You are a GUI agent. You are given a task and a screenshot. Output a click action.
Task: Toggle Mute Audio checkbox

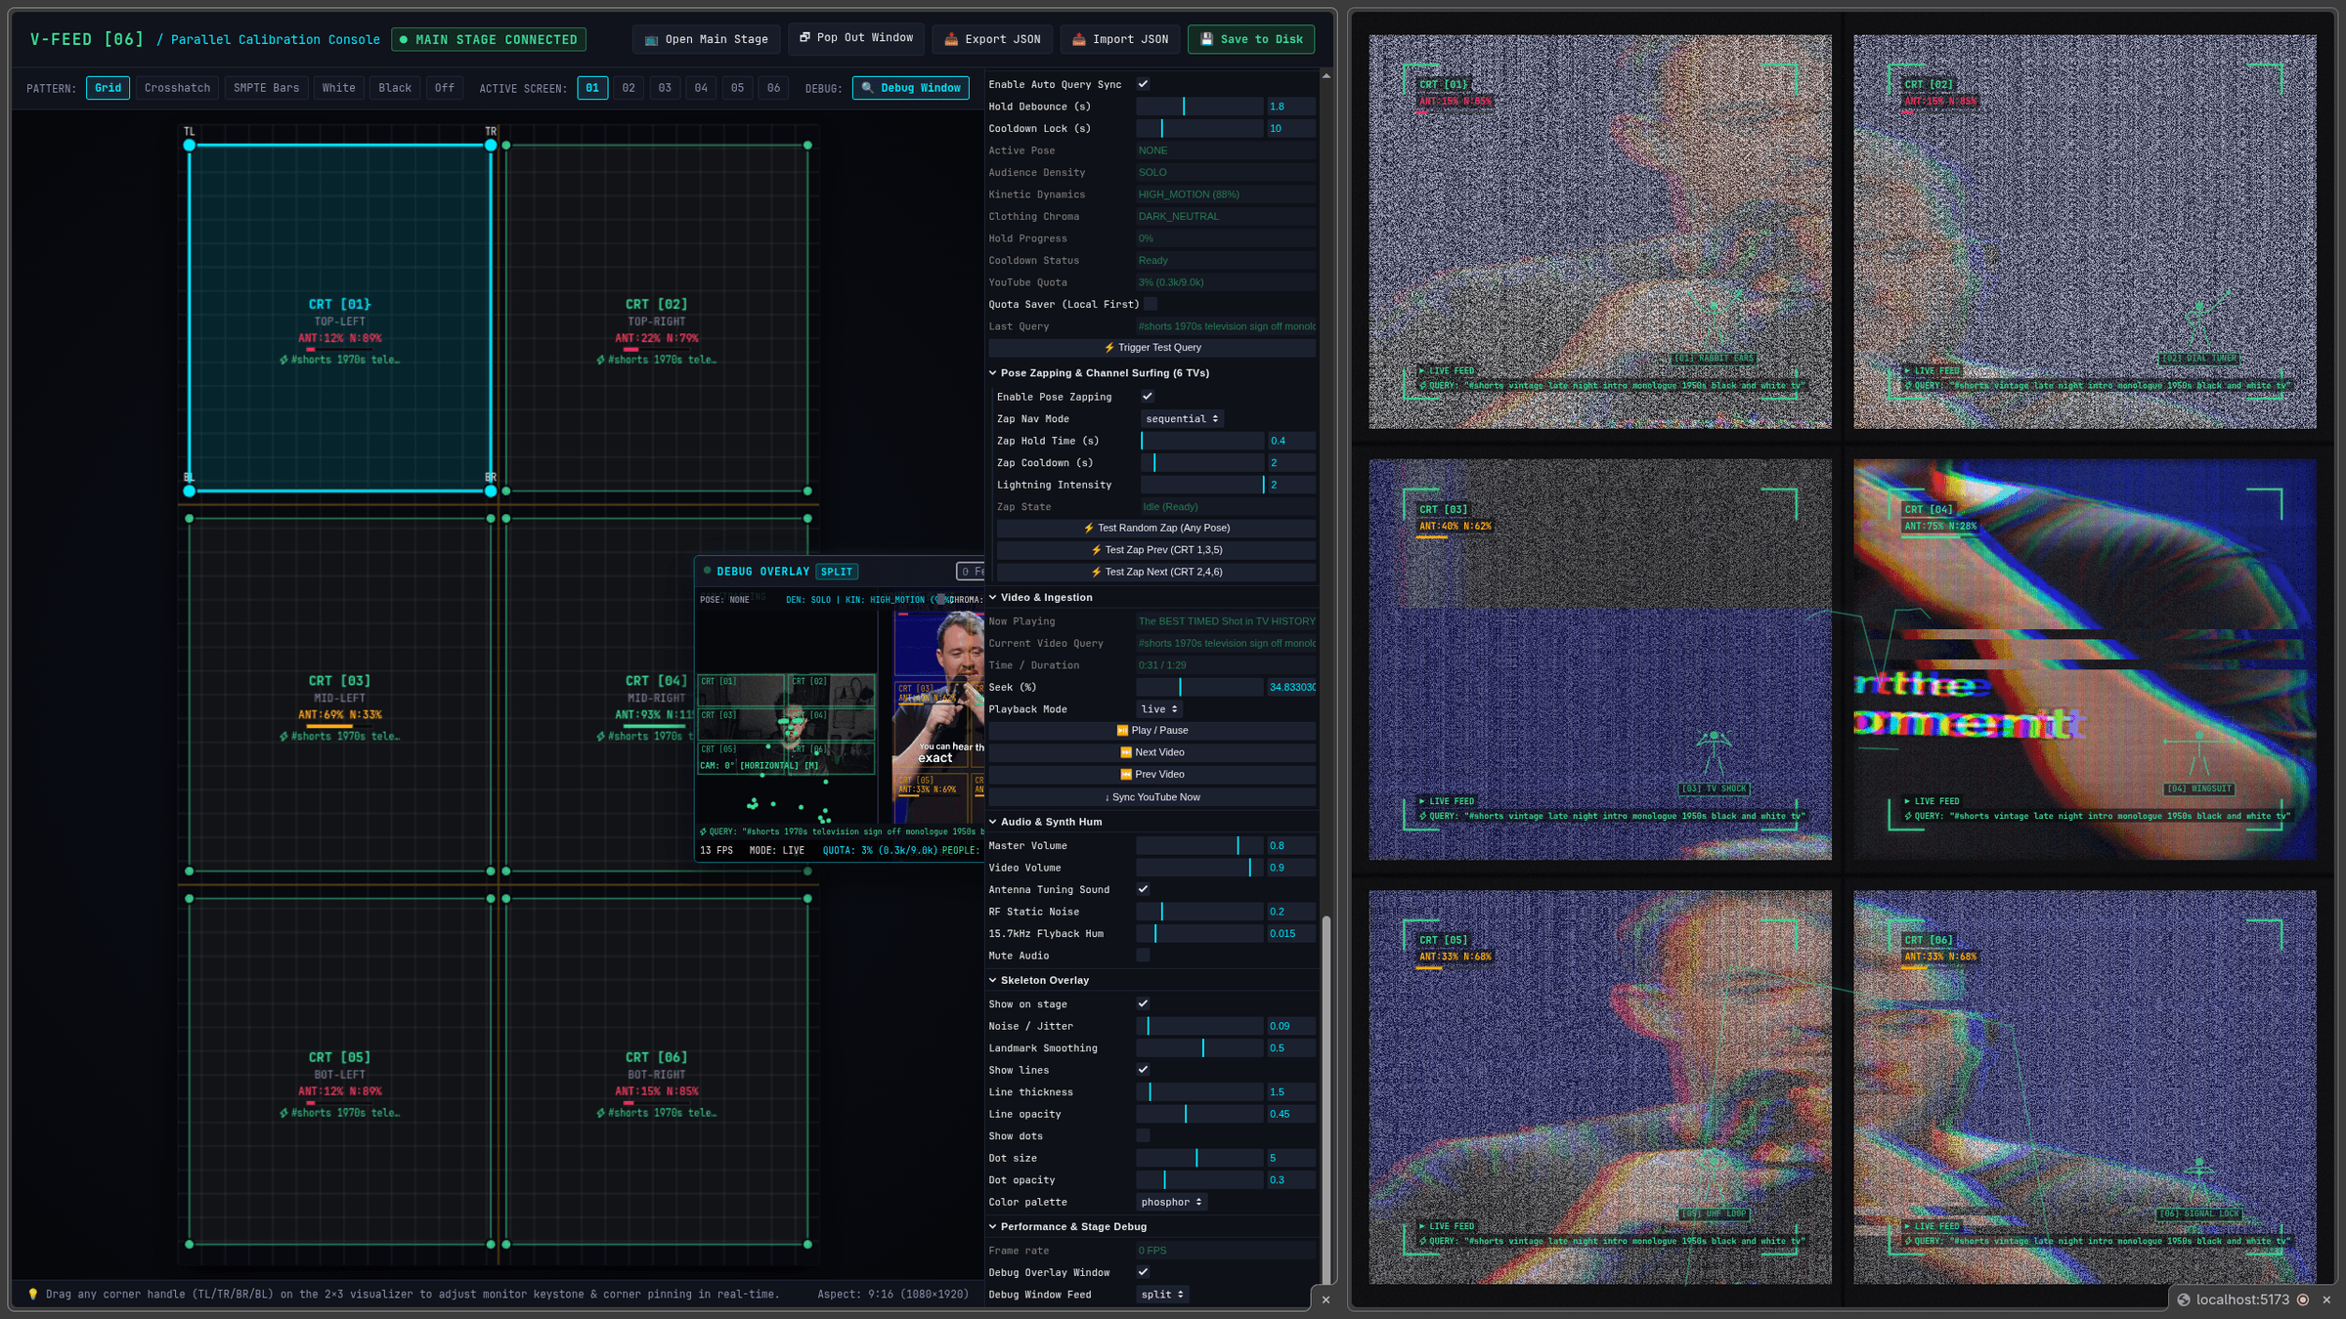(1143, 956)
